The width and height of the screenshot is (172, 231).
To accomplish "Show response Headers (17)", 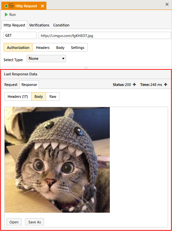I will click(18, 96).
